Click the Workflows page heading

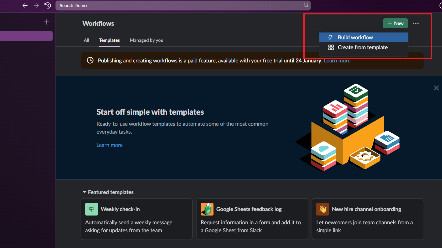98,23
